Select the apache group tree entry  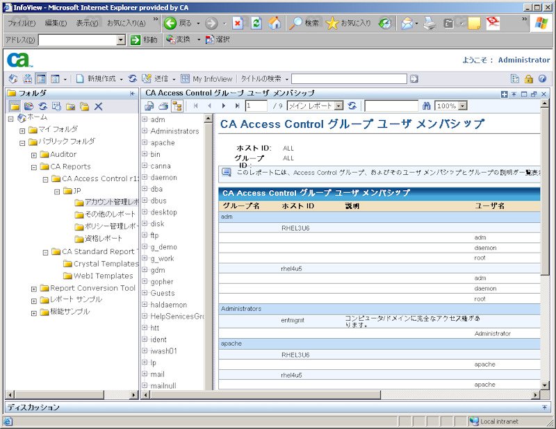coord(163,143)
